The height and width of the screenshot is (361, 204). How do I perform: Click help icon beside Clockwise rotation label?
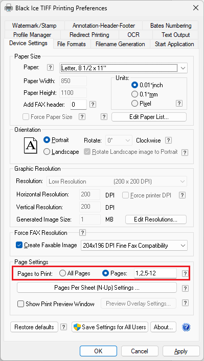click(169, 140)
